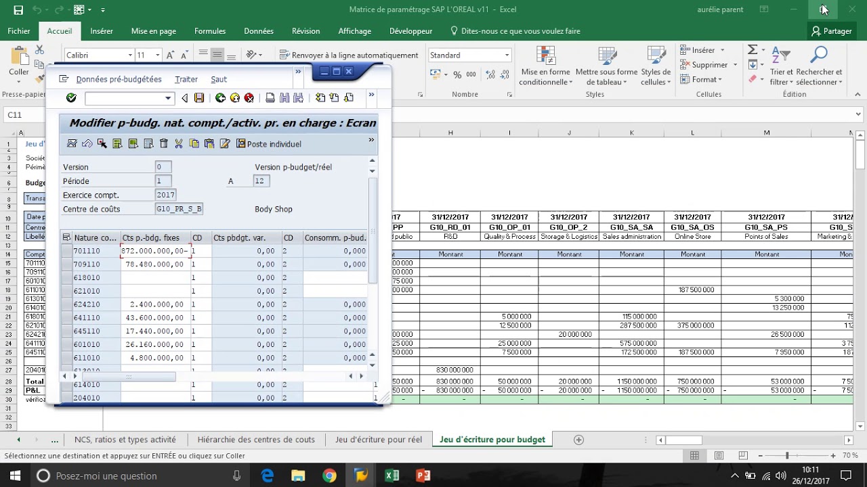
Task: Open Chrome from the Windows taskbar
Action: coord(329,476)
